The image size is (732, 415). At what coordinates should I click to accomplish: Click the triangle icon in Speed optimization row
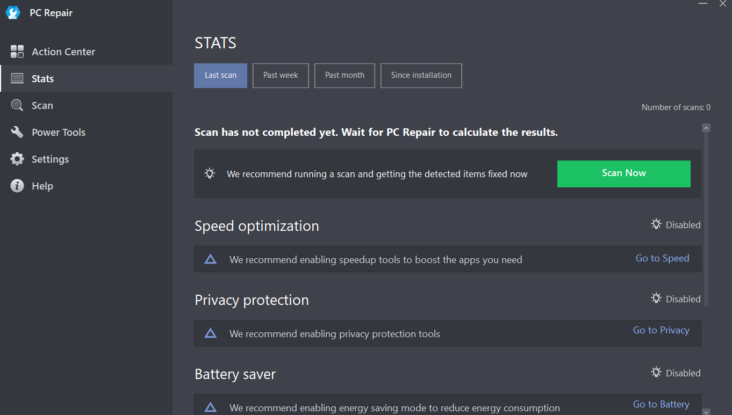pos(211,259)
